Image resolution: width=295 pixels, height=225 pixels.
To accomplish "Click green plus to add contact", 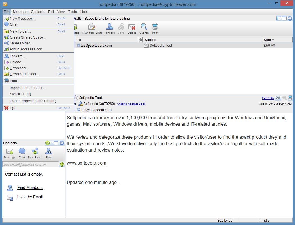I will coord(62,164).
